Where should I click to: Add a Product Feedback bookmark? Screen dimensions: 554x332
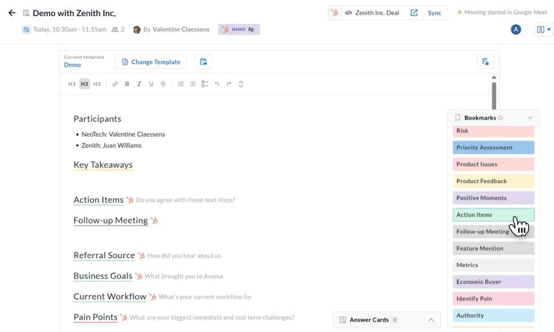coord(494,181)
